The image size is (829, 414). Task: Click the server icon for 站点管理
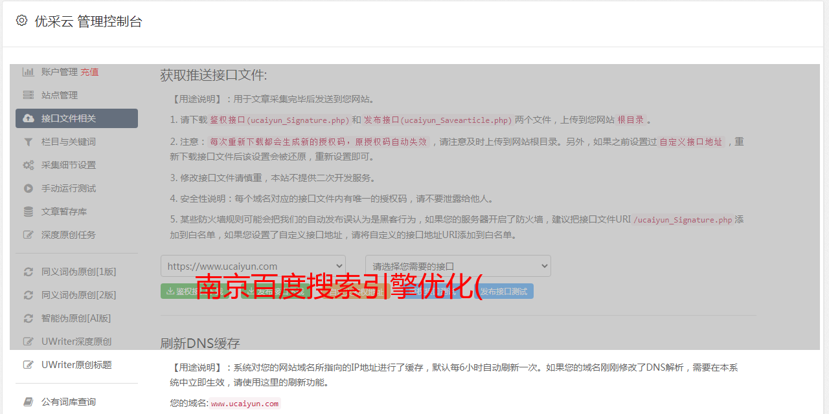coord(28,95)
